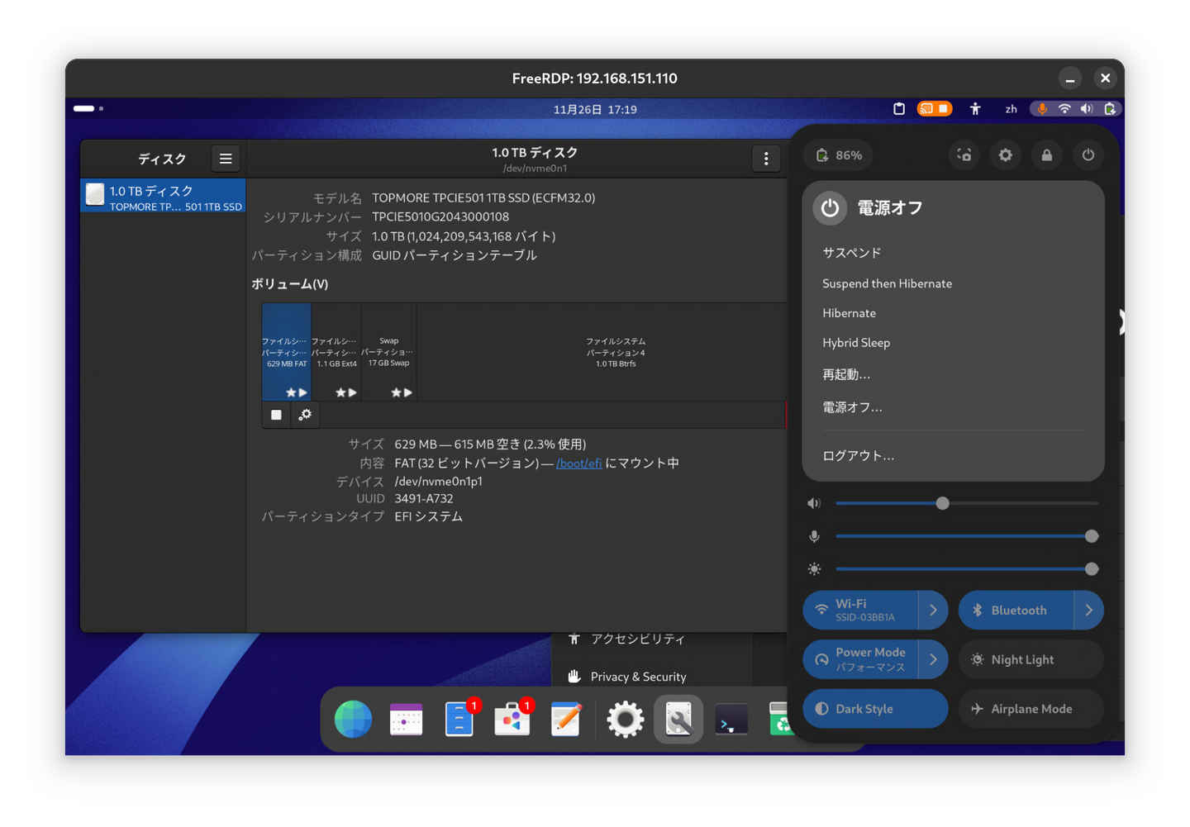Select Suspend then Hibernate option
The image size is (1190, 827).
[887, 283]
